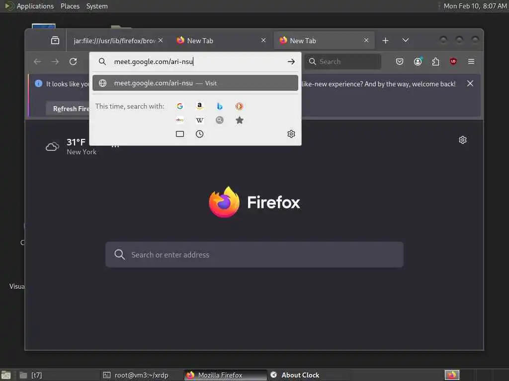
Task: Focus the Search or enter address box
Action: (x=254, y=254)
